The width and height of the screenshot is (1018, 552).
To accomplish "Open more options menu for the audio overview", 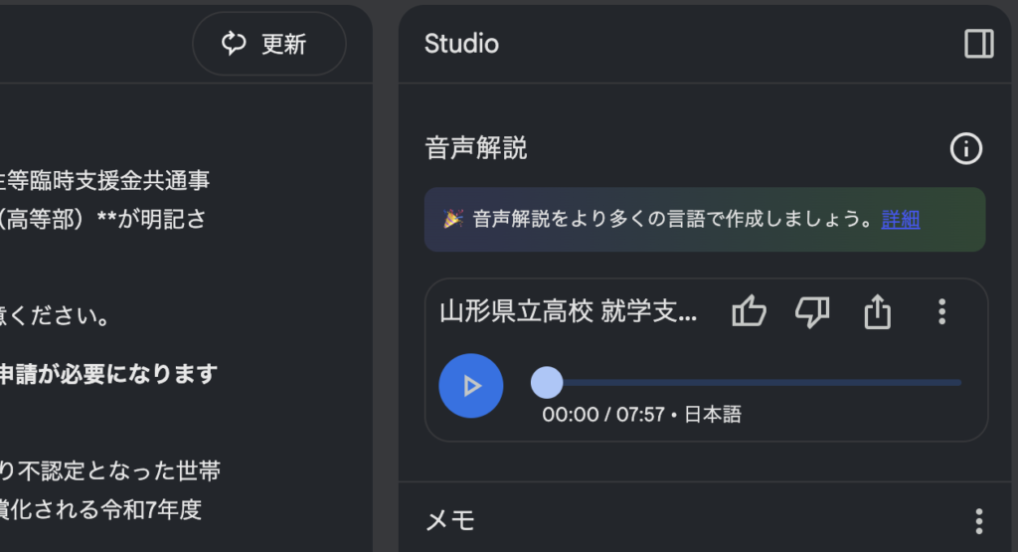I will 941,311.
